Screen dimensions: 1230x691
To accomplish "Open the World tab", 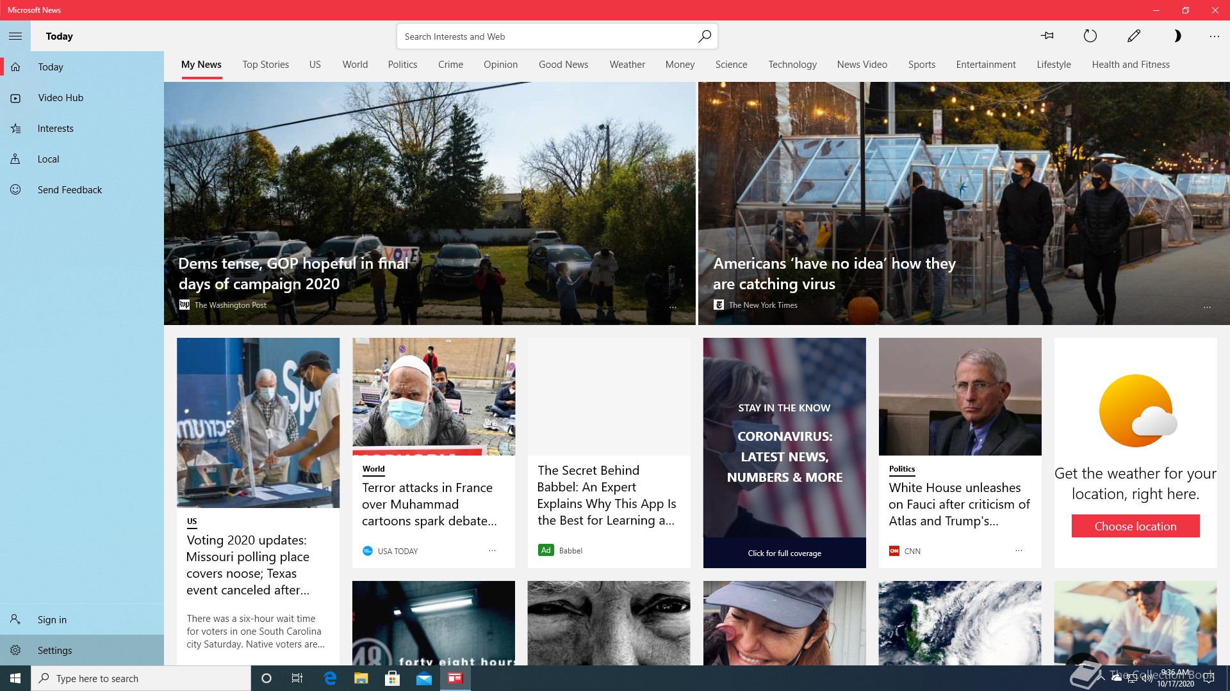I will coord(355,65).
